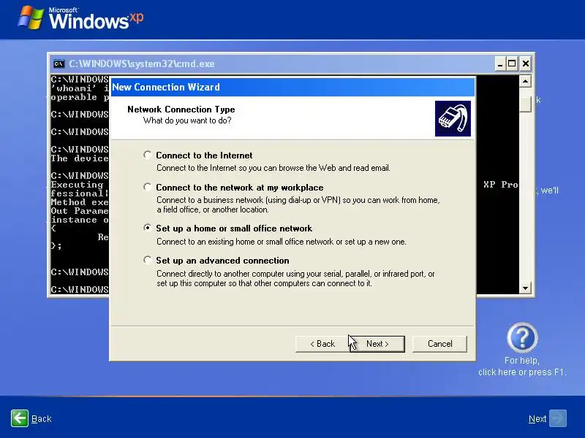This screenshot has width=585, height=438.
Task: Click the 'XP Pro' text in cmd window
Action: [501, 185]
